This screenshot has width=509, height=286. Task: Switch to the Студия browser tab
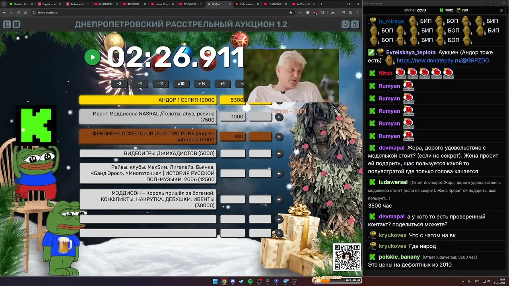pyautogui.click(x=50, y=4)
